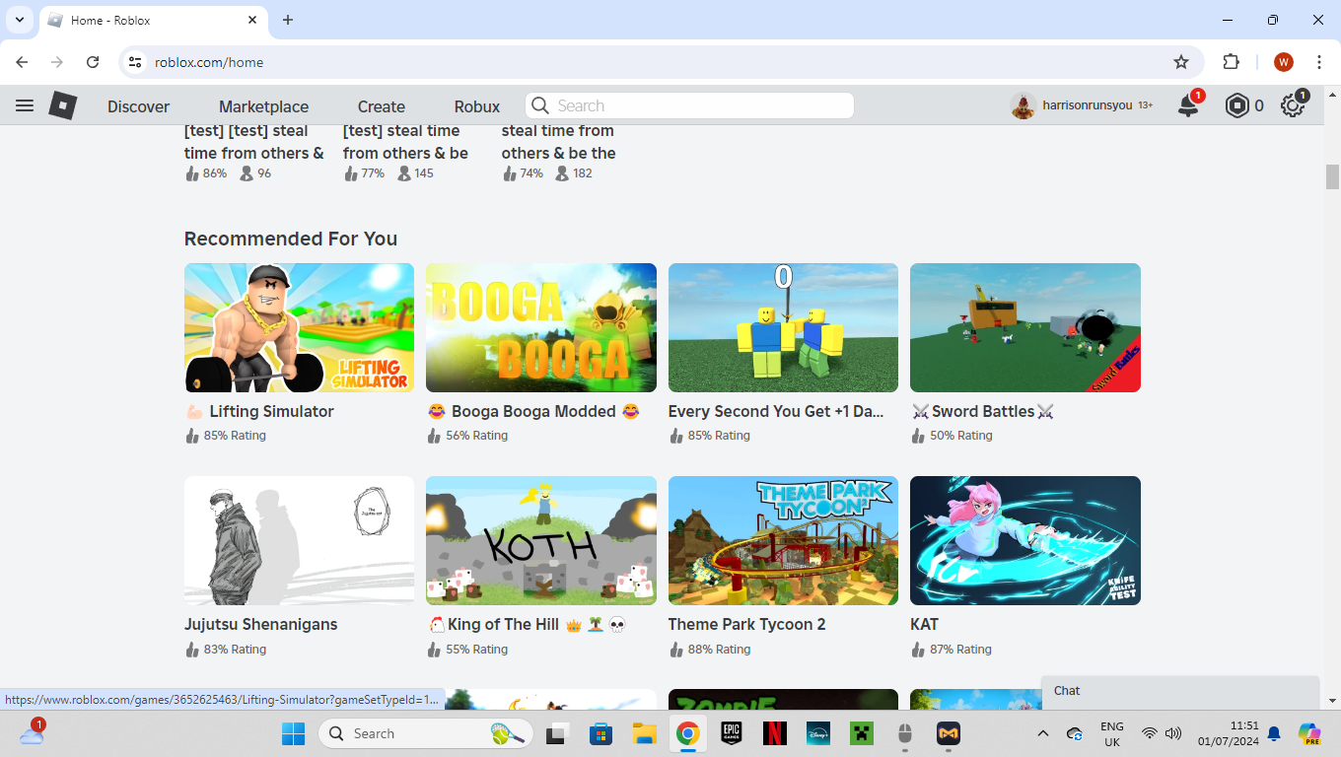Open Microsoft Store from the taskbar
Screen dimensions: 1341x757
point(601,733)
